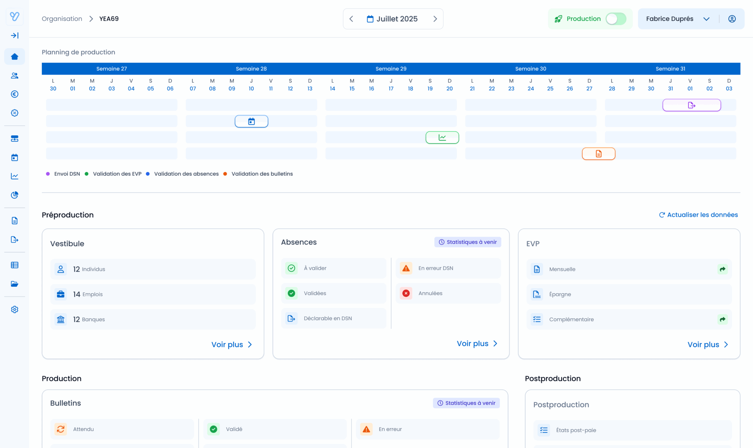Viewport: 753px width, 448px height.
Task: Open the pie chart sidebar icon
Action: (15, 195)
